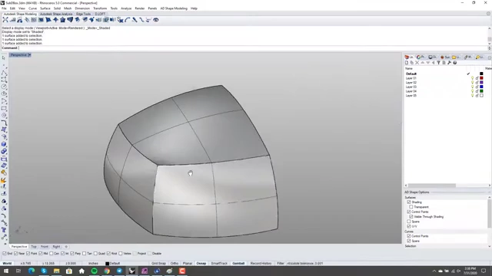Click the lock icon for Layer 03

point(477,87)
